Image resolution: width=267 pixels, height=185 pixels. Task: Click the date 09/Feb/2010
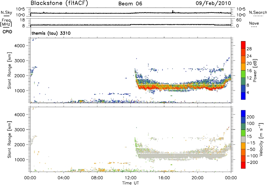click(x=213, y=3)
